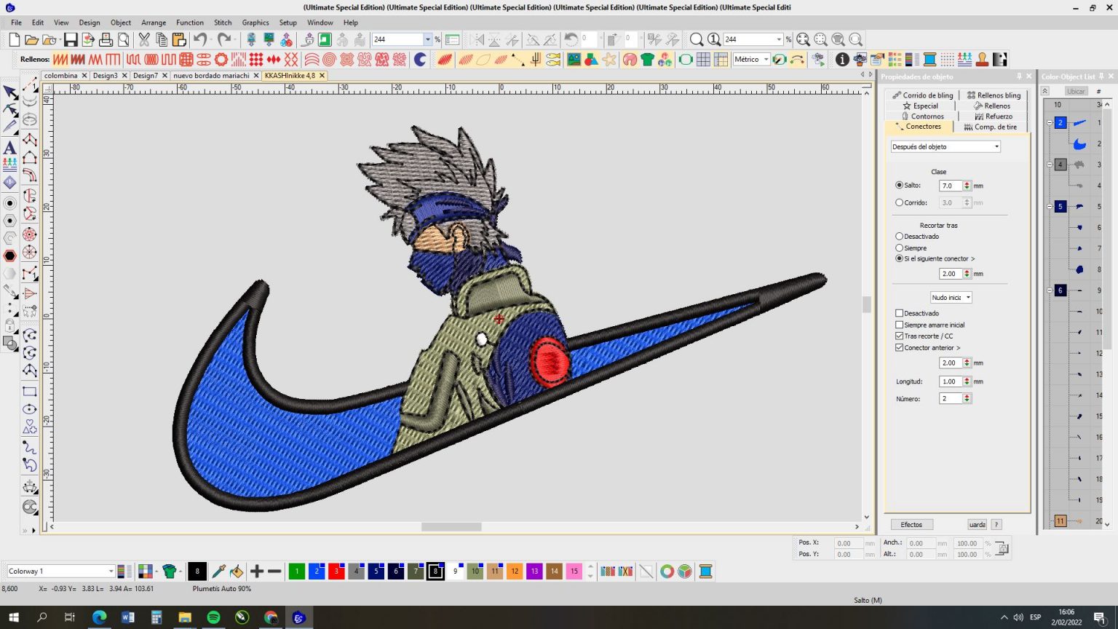Choose the spiral fill stitch icon
The width and height of the screenshot is (1118, 629).
pos(329,60)
